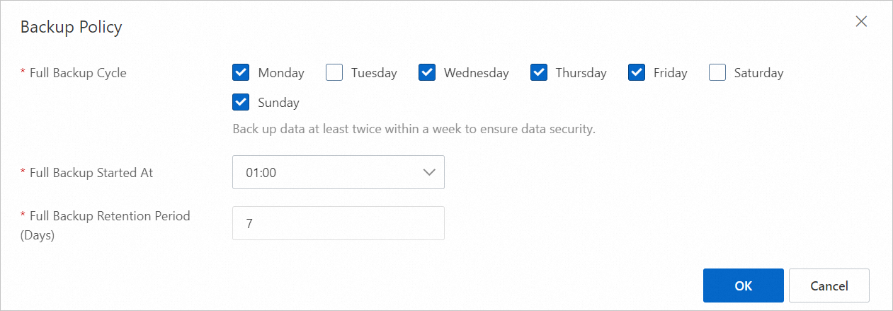Click the Sunday label text
Image resolution: width=893 pixels, height=311 pixels.
pyautogui.click(x=278, y=103)
